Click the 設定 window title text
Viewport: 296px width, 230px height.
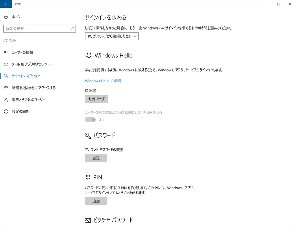click(x=18, y=4)
